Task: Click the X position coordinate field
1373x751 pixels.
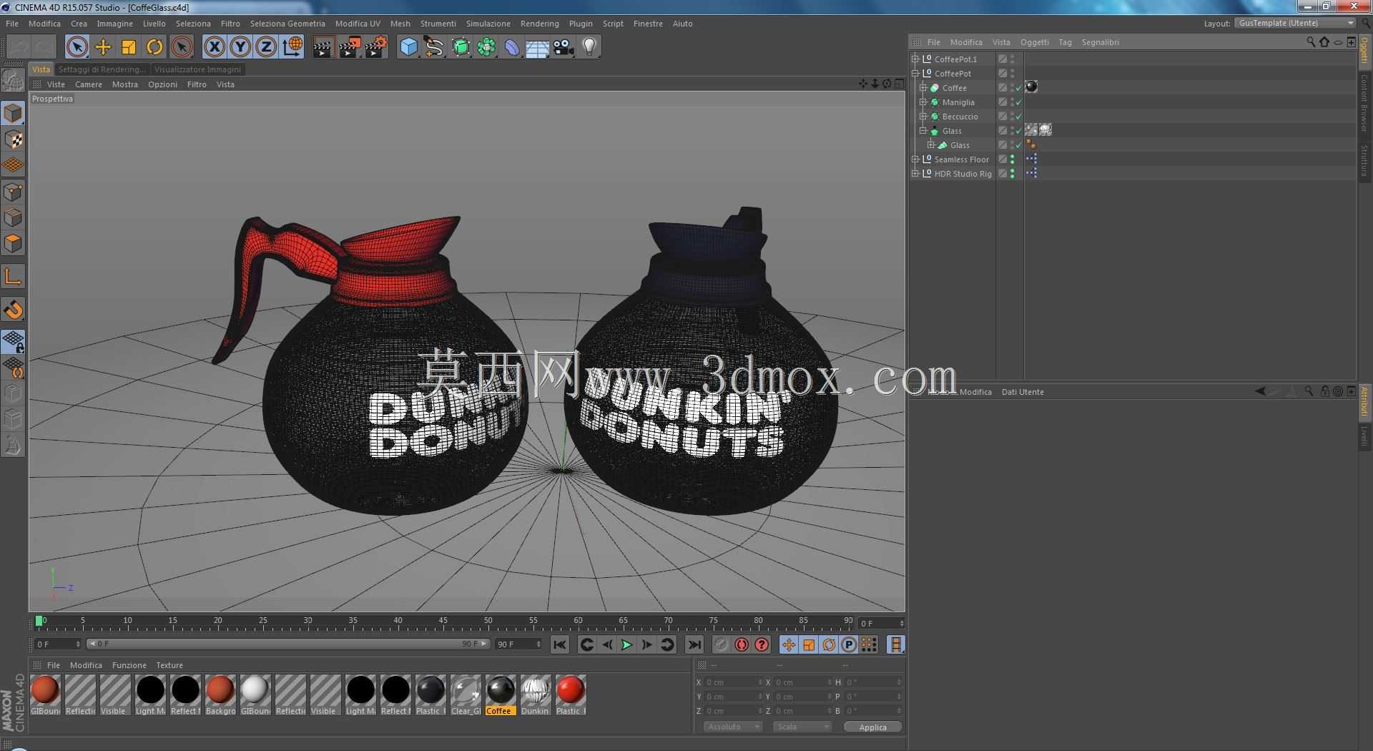Action: pyautogui.click(x=734, y=682)
